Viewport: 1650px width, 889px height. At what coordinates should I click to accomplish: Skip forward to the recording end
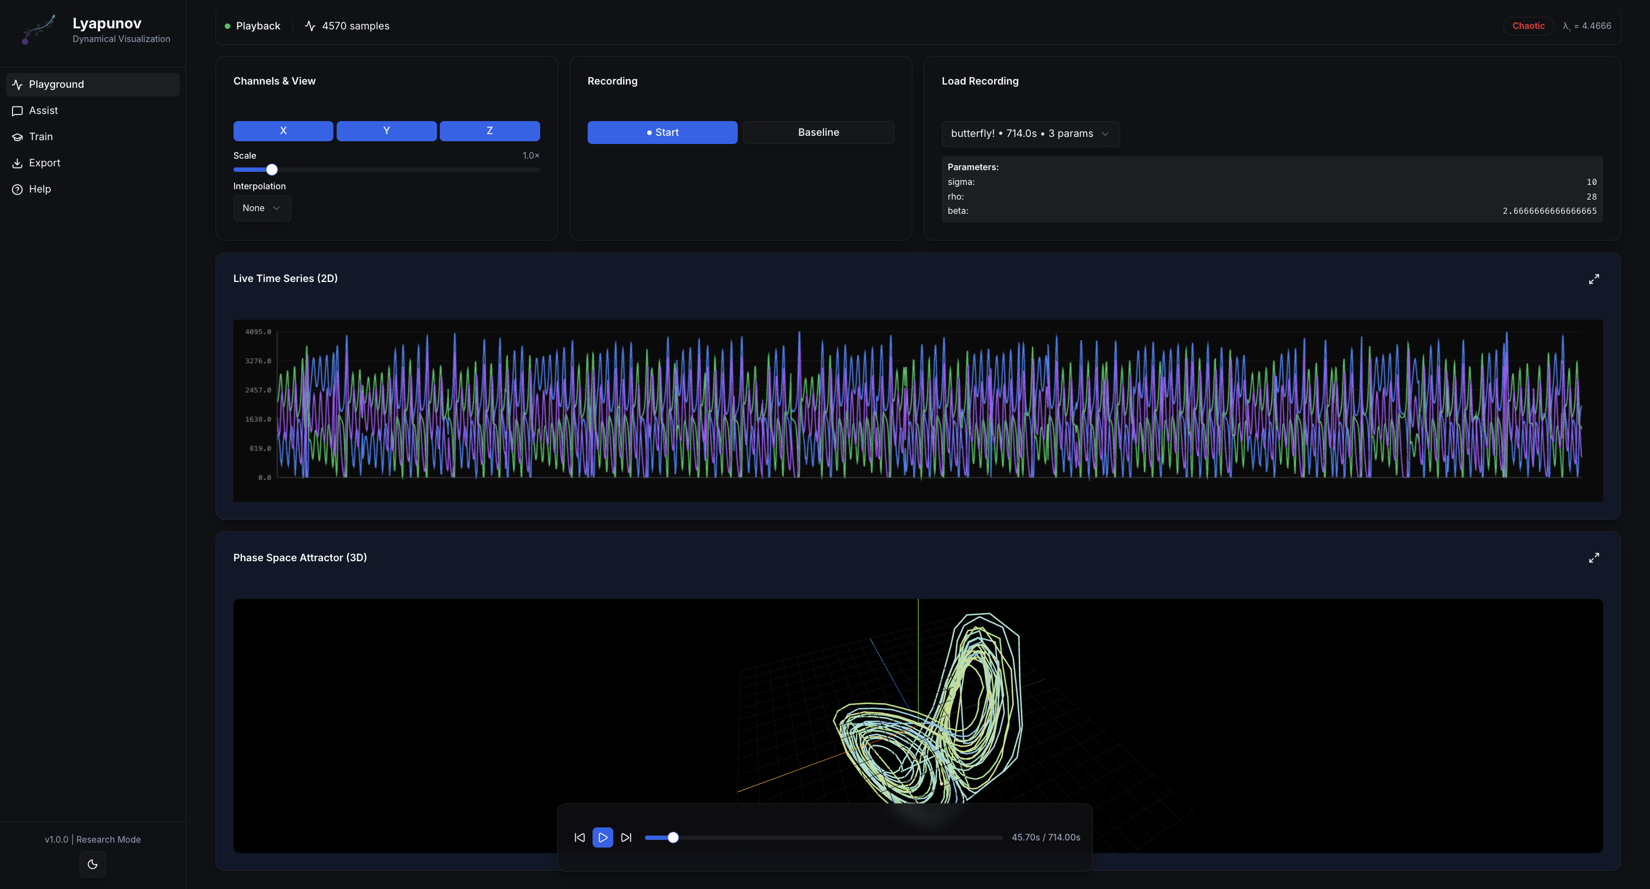(x=626, y=837)
